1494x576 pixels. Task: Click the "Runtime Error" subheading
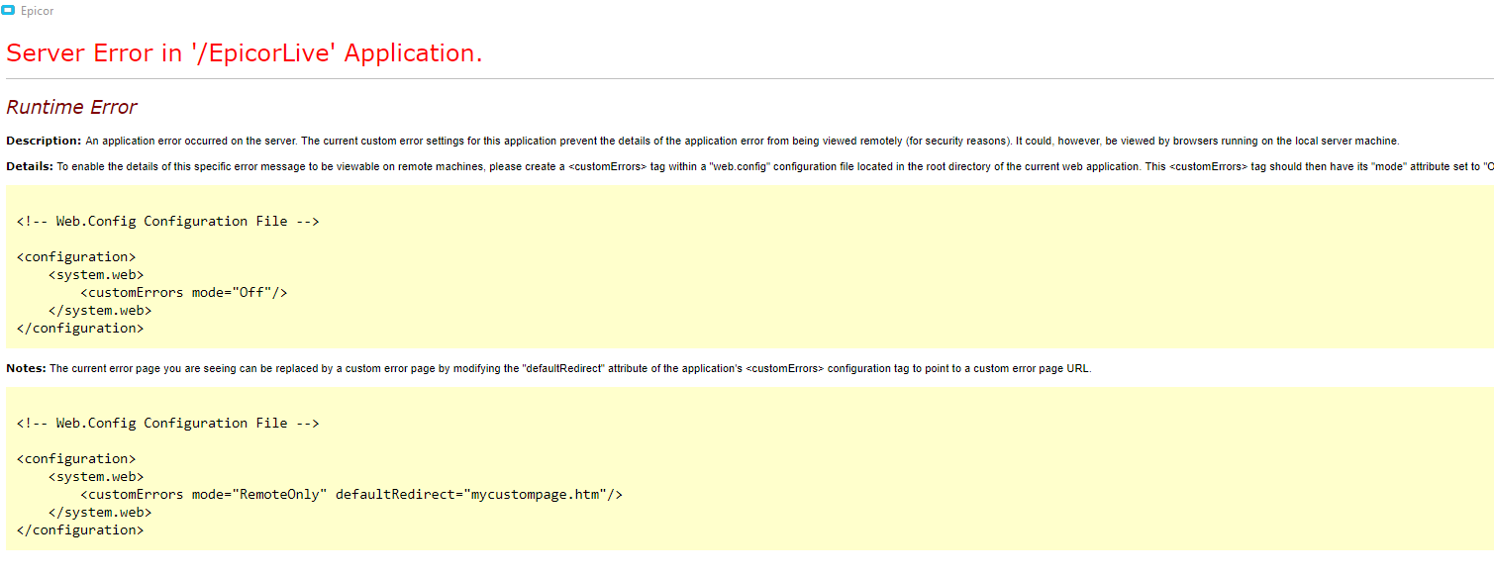point(71,107)
